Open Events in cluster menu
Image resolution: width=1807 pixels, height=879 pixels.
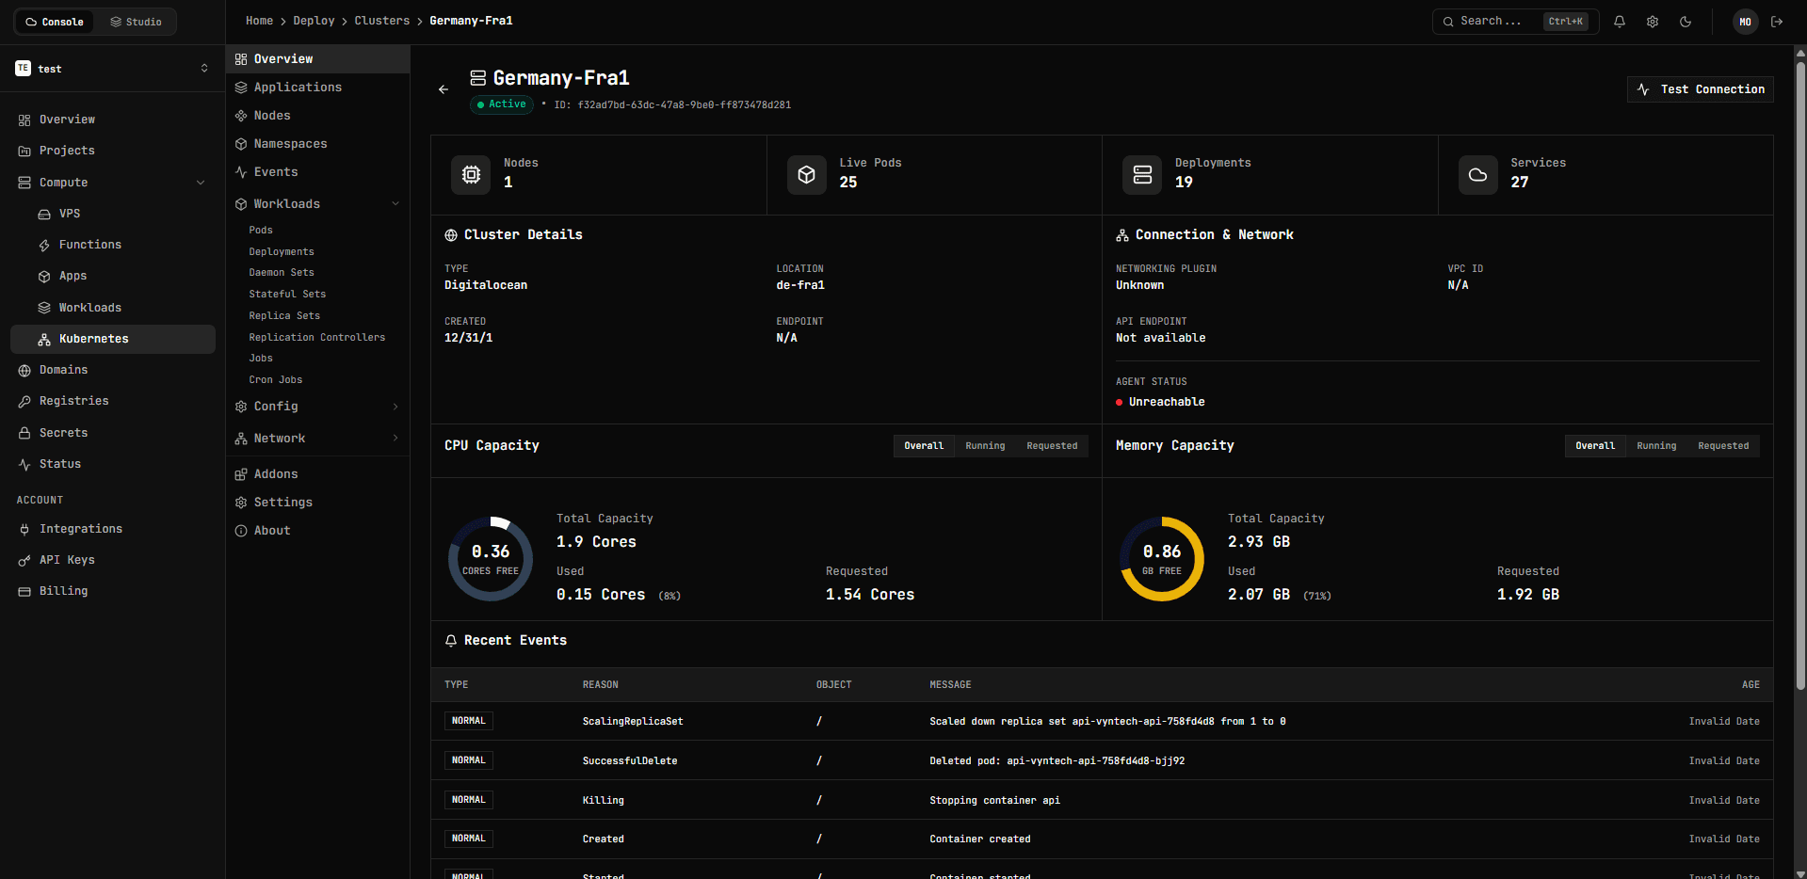click(317, 172)
